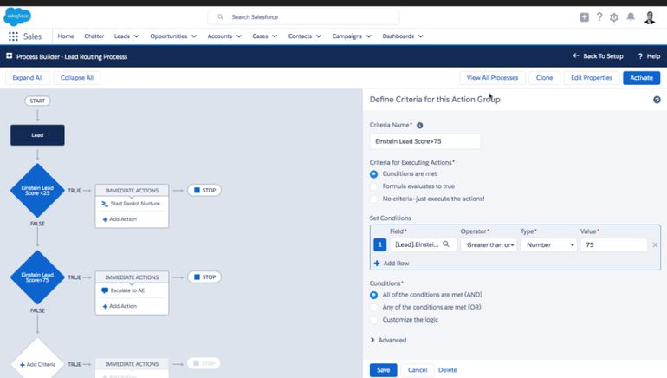Go to the Chatter tab

(x=94, y=36)
